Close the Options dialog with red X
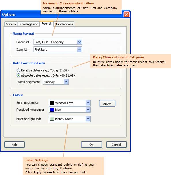This screenshot has width=171, height=175. 127,15
